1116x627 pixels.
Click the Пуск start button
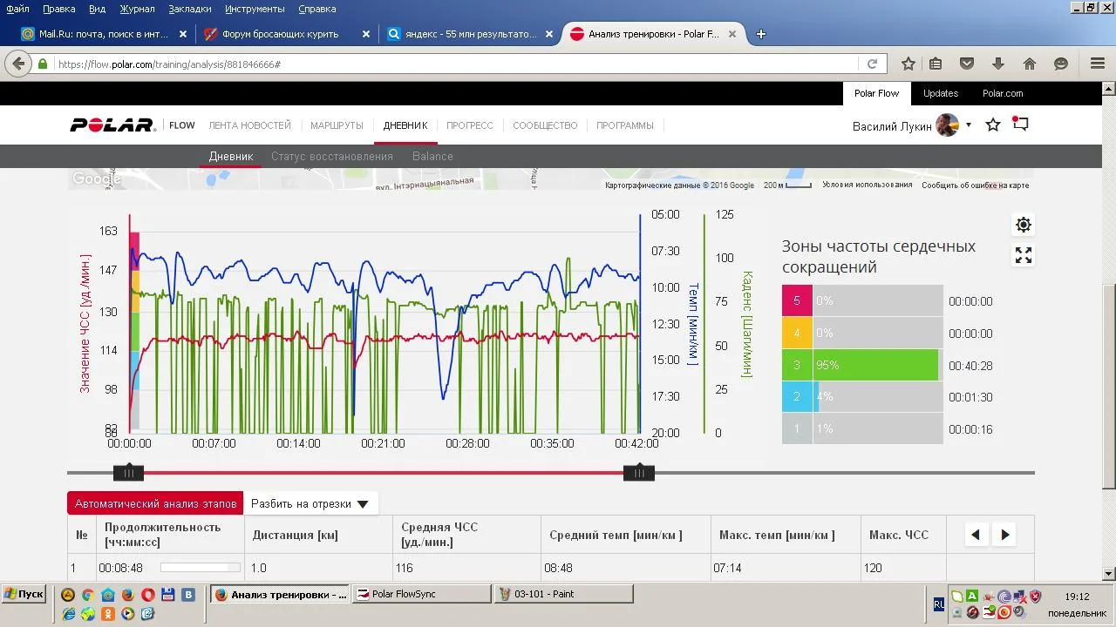(24, 594)
